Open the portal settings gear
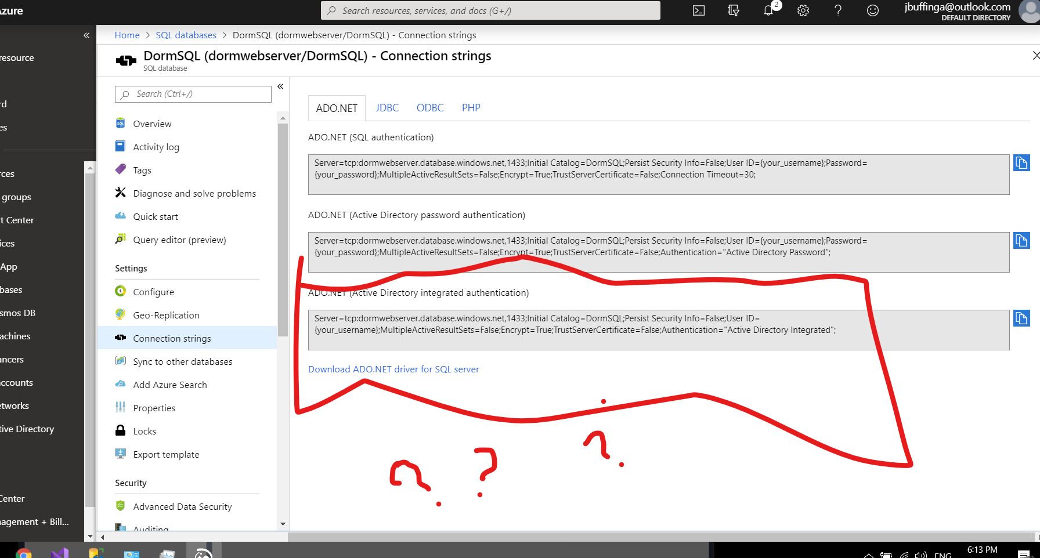The image size is (1040, 558). (803, 10)
